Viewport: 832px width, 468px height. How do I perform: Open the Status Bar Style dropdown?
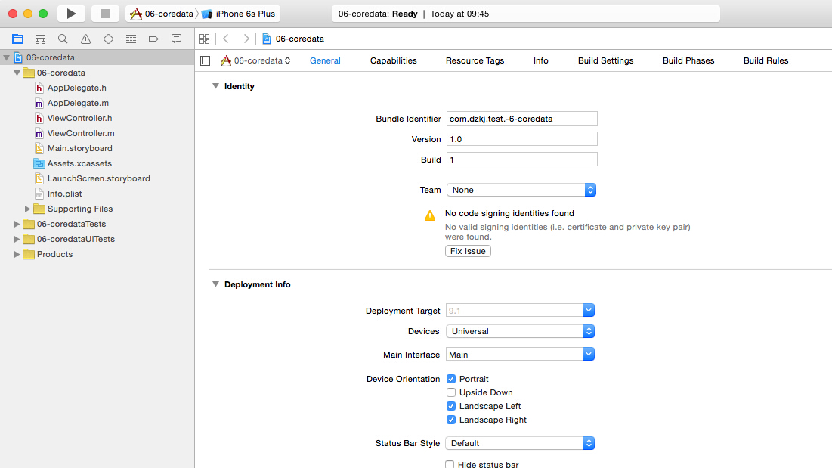[520, 443]
